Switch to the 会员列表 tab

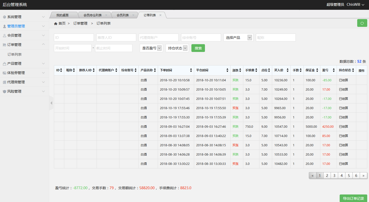(x=123, y=15)
